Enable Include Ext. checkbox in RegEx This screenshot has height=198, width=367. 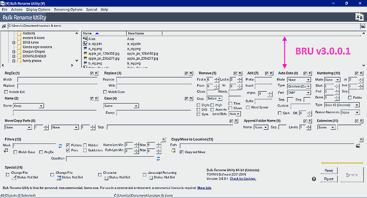tap(6, 92)
